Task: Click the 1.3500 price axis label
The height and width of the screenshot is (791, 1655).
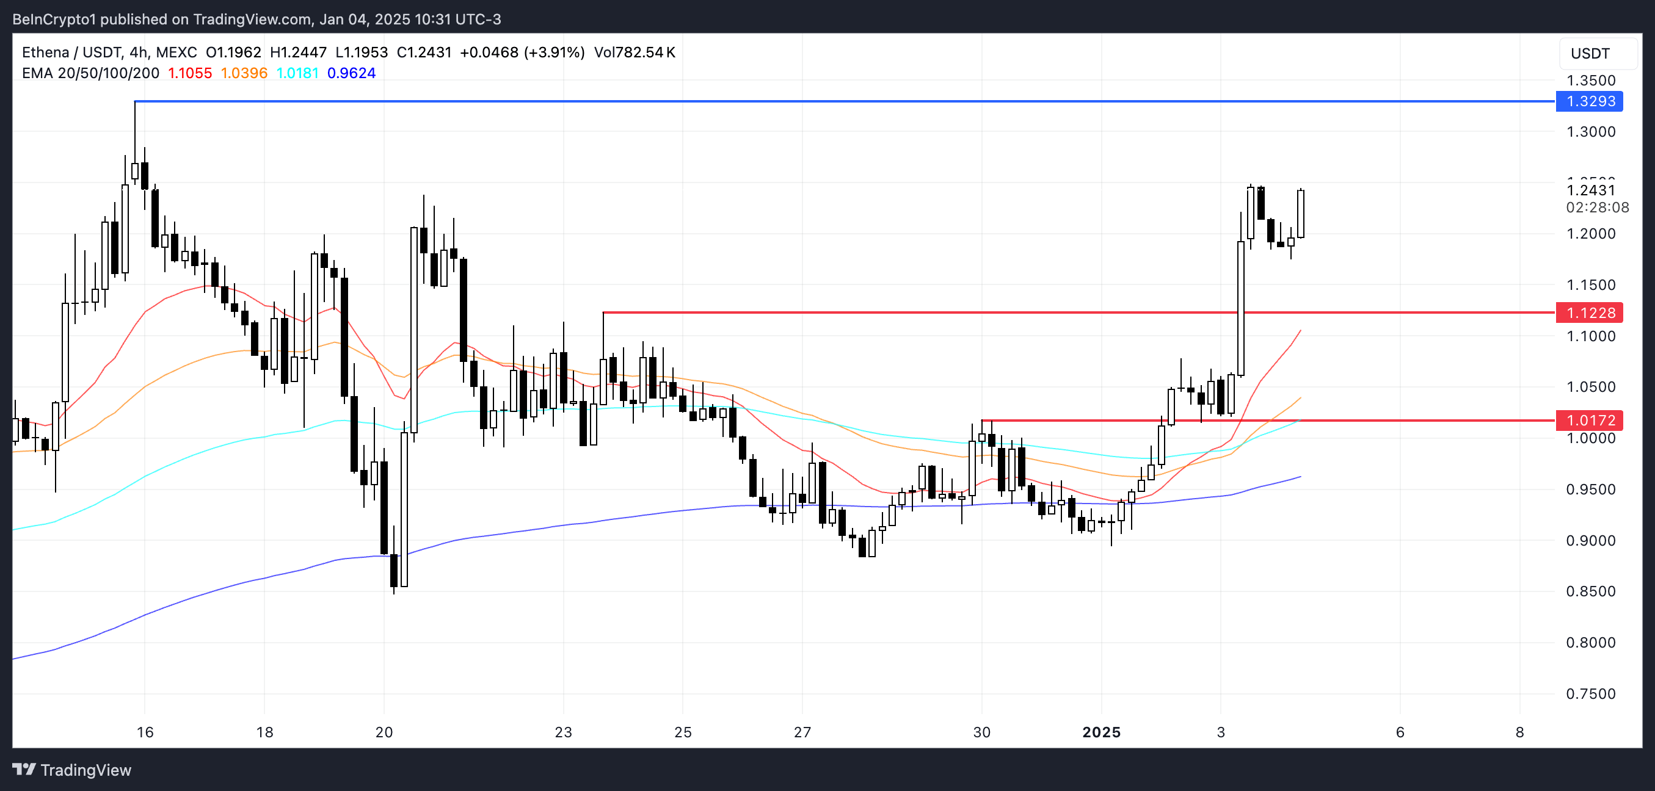Action: pyautogui.click(x=1590, y=81)
